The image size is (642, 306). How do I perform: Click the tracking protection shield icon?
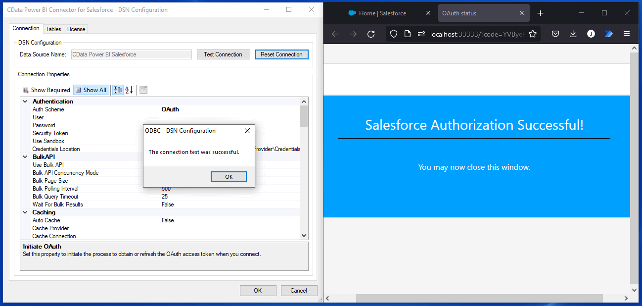394,34
